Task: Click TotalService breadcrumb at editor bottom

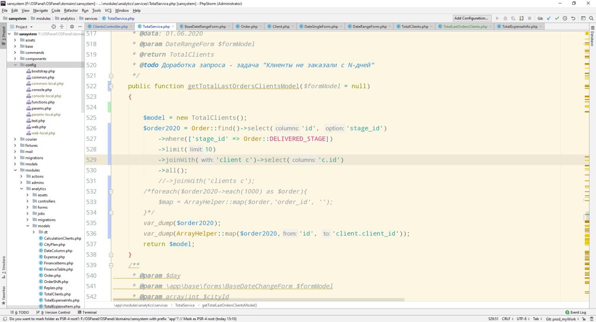Action: (185, 305)
